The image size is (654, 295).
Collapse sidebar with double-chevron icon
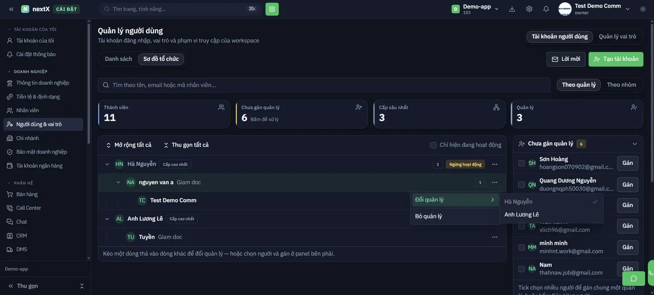pos(11,9)
